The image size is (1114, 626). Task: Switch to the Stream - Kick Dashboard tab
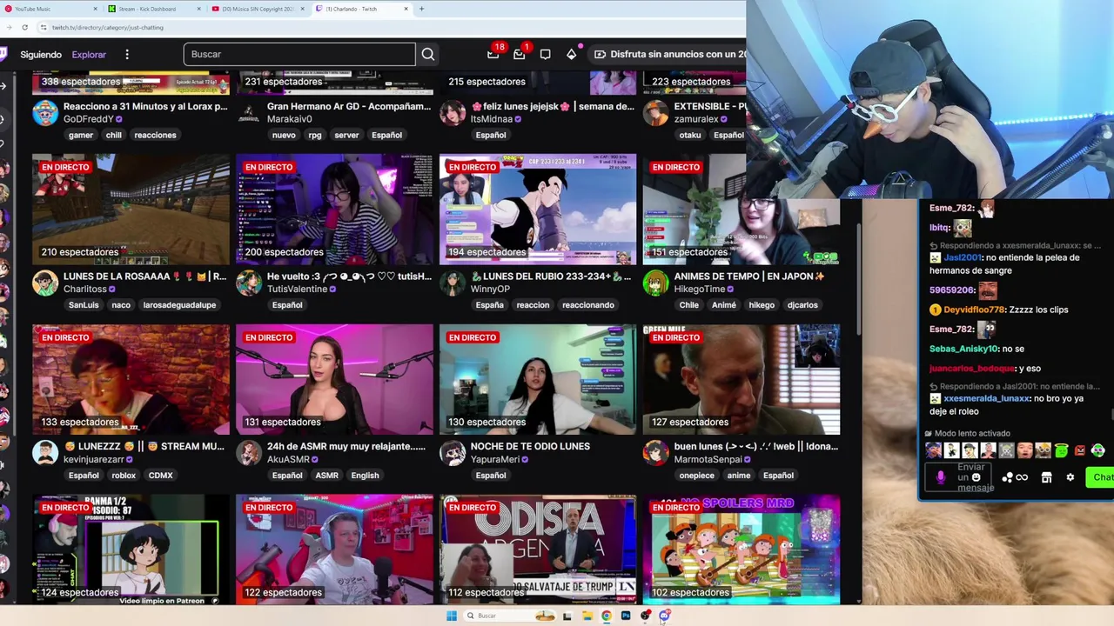tap(155, 9)
